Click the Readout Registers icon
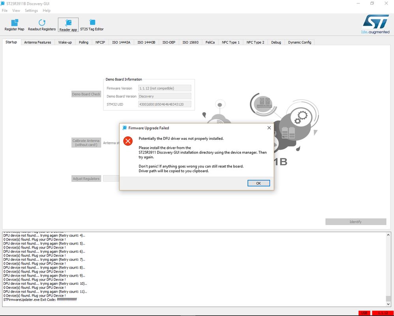This screenshot has width=394, height=316. (x=42, y=23)
